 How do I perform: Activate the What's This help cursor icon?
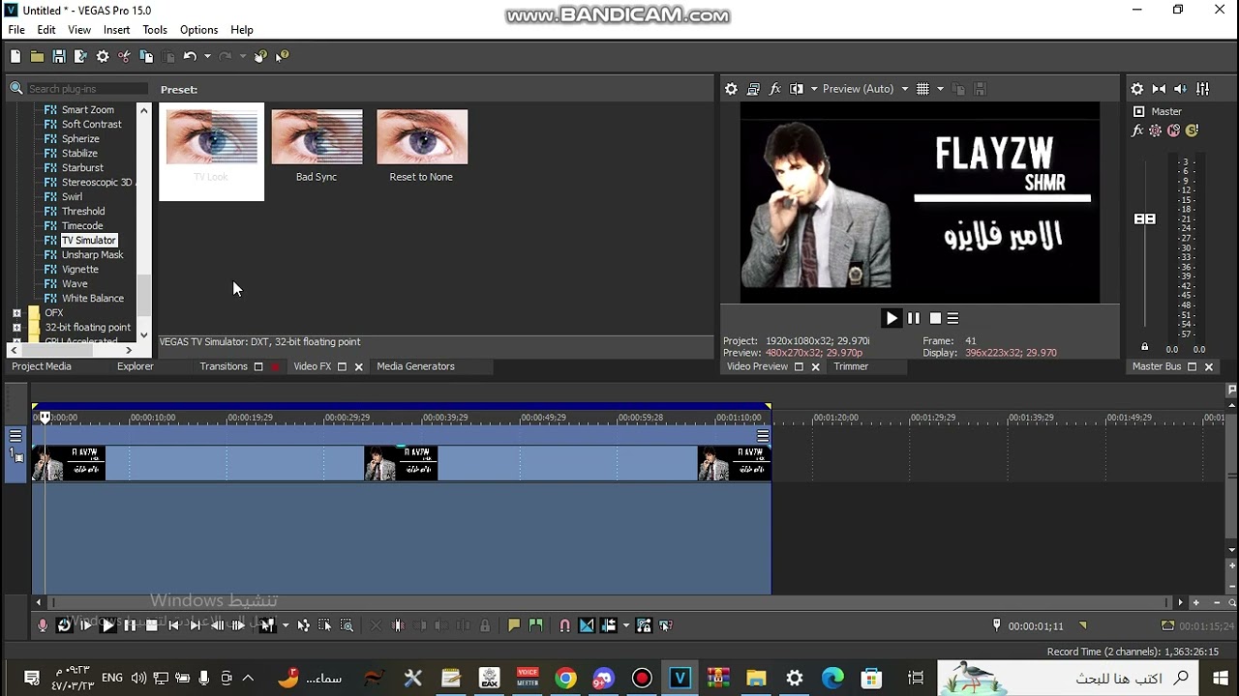[282, 57]
